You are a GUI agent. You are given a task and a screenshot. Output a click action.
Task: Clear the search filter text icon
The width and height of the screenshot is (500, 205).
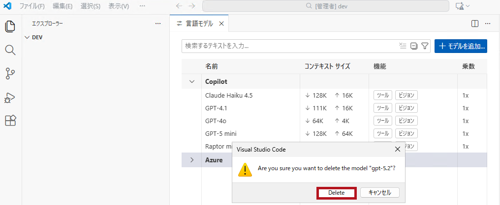click(403, 46)
